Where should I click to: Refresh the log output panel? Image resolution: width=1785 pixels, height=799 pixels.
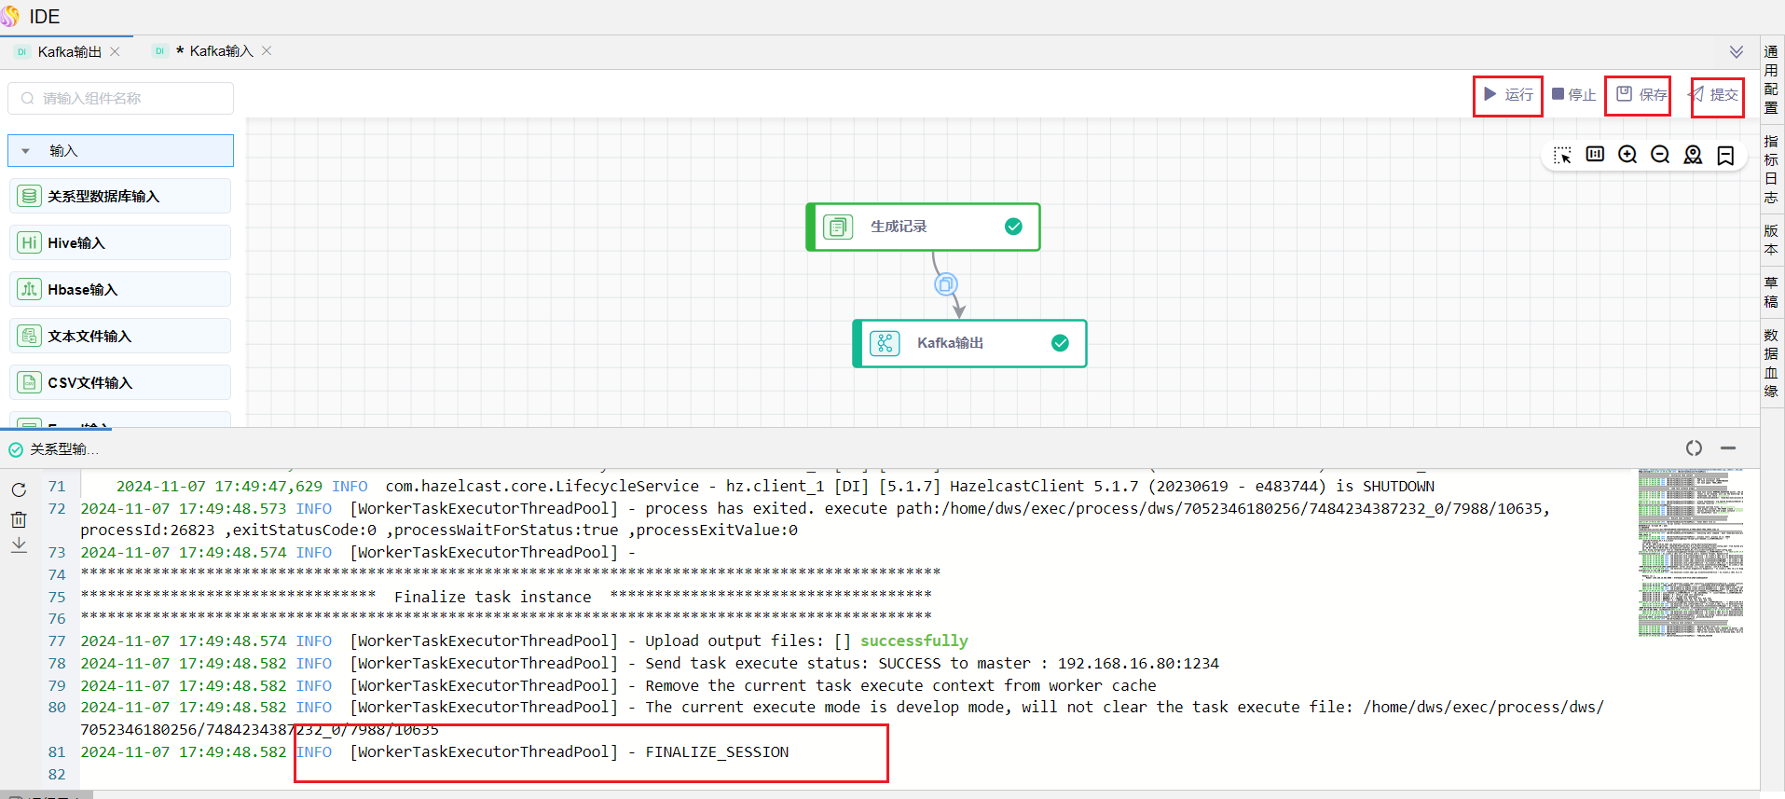click(x=19, y=490)
